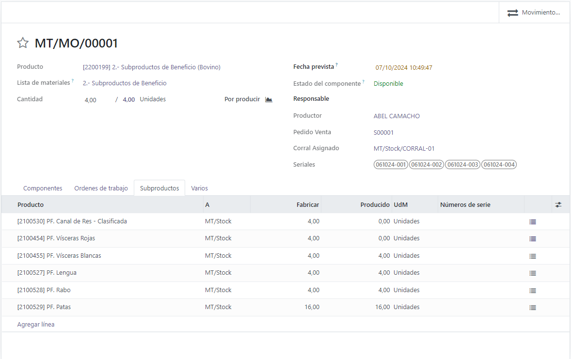571x359 pixels.
Task: Click help tooltip mark beside Estado del componente
Action: (364, 81)
